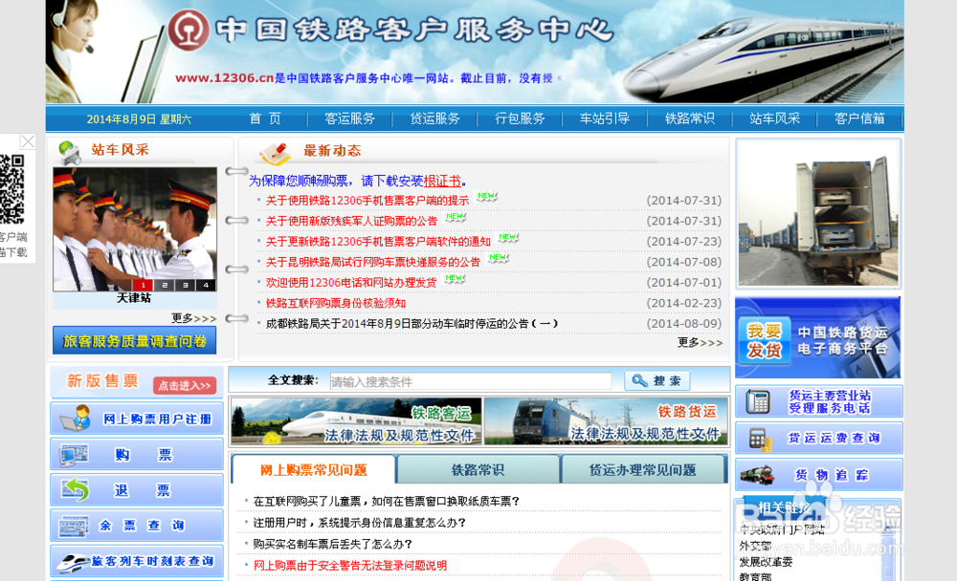The height and width of the screenshot is (581, 957).
Task: Click the 点击进入 new ticketing button
Action: [x=185, y=385]
